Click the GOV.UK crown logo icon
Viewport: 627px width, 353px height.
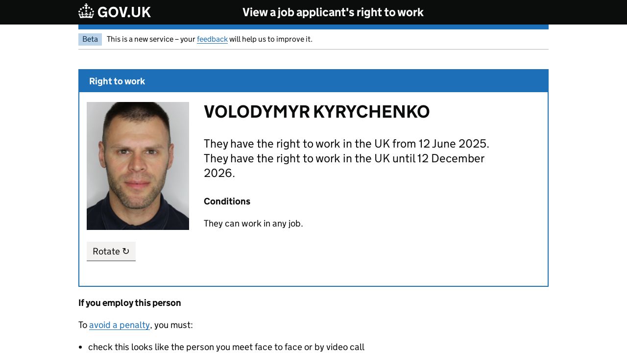pos(86,11)
